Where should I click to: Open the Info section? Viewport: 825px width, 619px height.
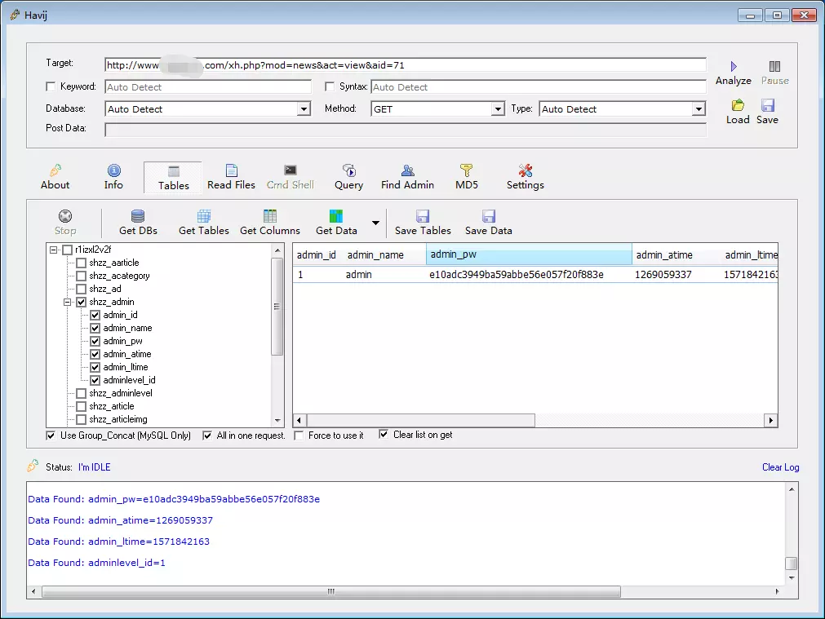[113, 177]
